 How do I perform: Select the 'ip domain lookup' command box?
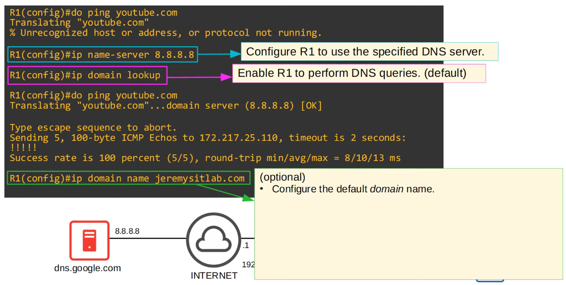click(87, 75)
